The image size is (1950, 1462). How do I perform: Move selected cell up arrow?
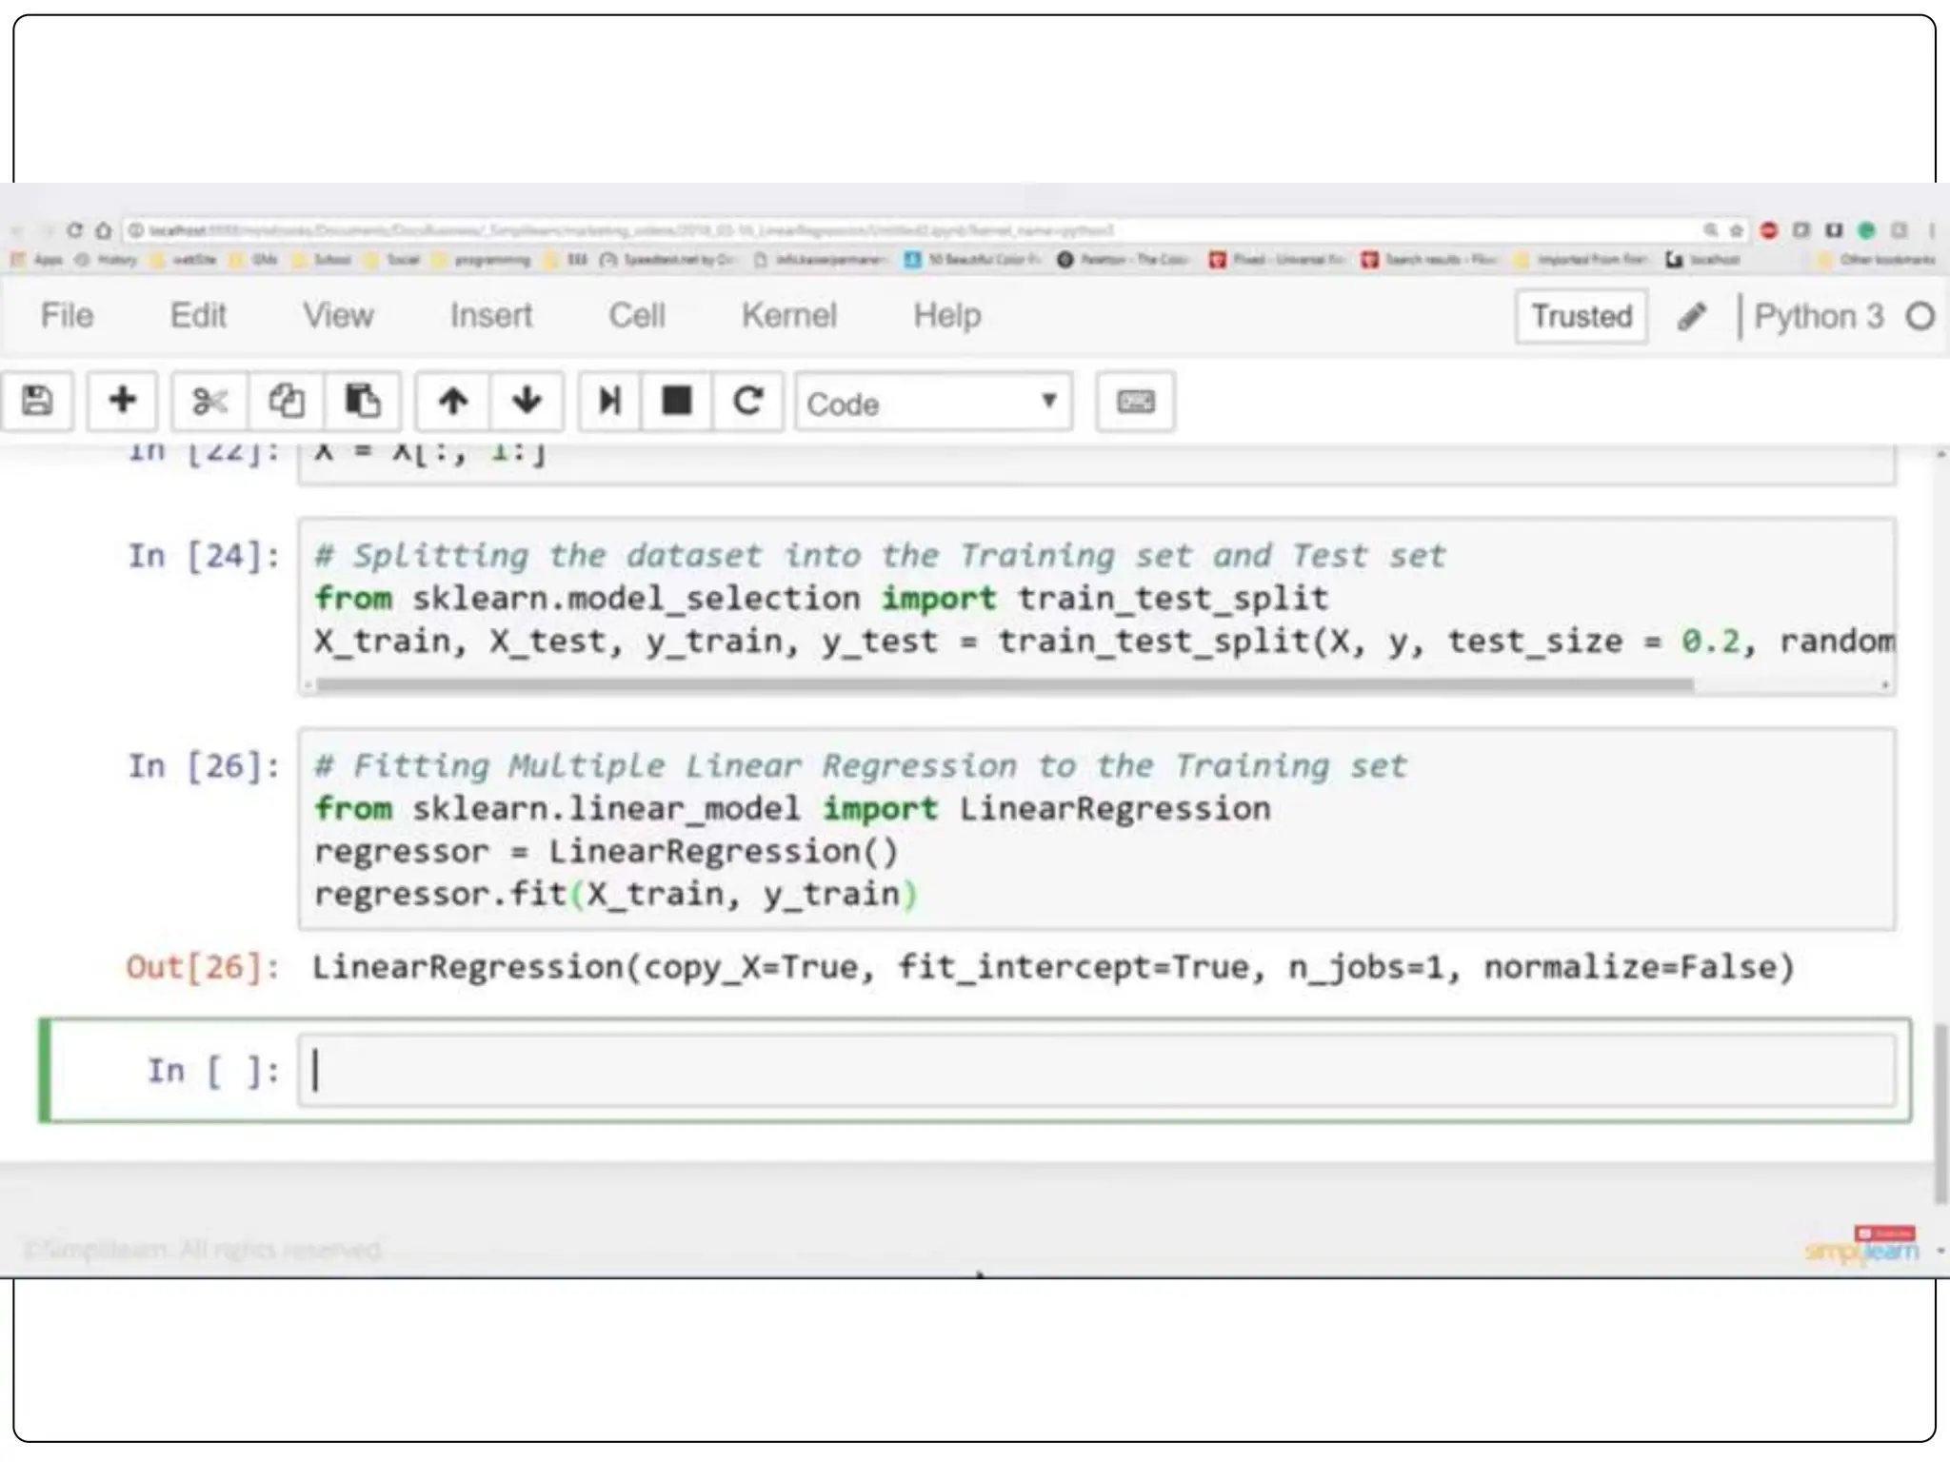pyautogui.click(x=453, y=401)
